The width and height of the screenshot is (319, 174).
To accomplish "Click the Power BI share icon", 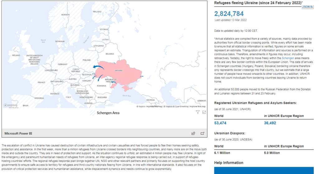I will click(x=193, y=133).
